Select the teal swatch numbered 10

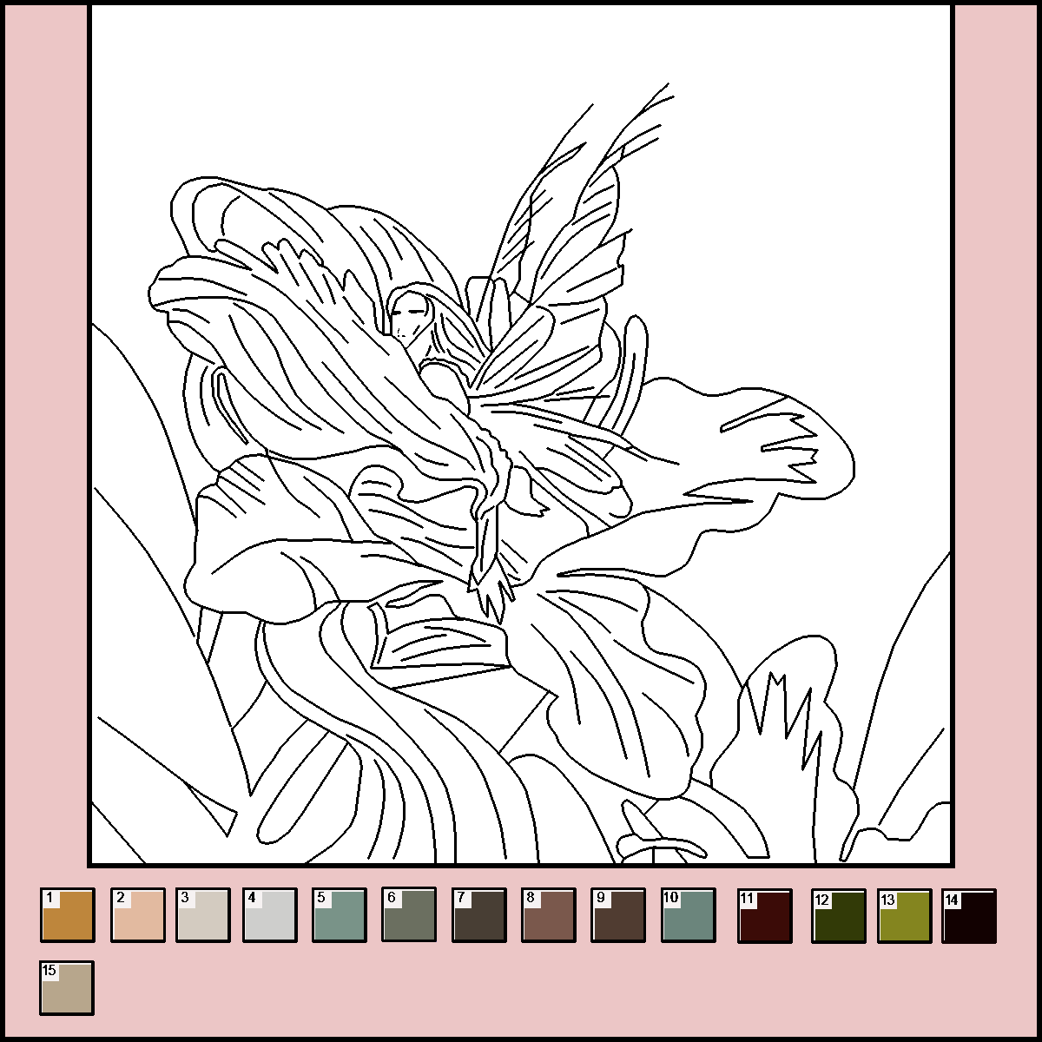coord(689,915)
